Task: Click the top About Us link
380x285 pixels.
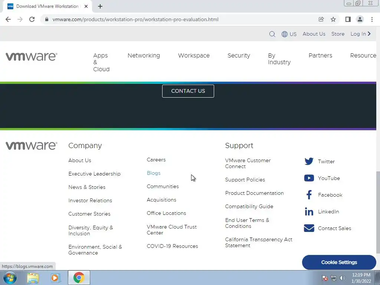Action: coord(314,34)
